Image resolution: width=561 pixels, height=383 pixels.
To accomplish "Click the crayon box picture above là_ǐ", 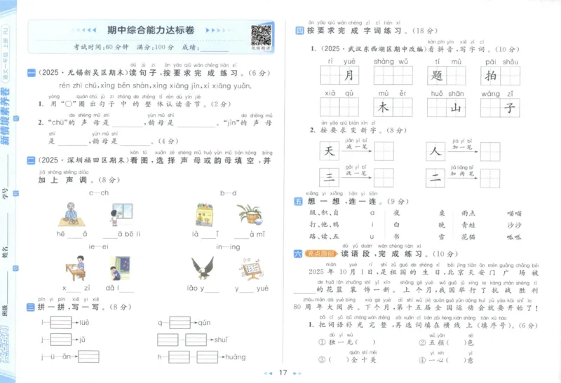I will coord(205,215).
